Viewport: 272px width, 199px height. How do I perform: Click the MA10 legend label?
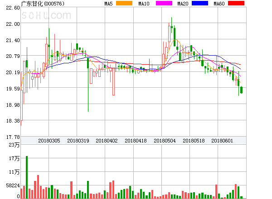144,4
